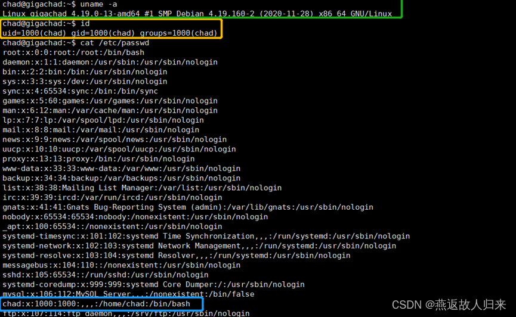Click the chad:x:1000:1000 /home/chad line
The width and height of the screenshot is (516, 317).
coord(97,304)
